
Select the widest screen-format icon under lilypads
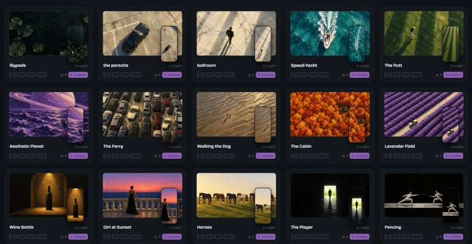click(x=42, y=75)
